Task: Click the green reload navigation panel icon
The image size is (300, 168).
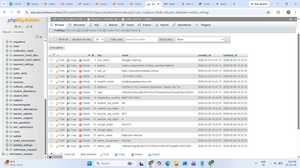Action: pos(31,27)
